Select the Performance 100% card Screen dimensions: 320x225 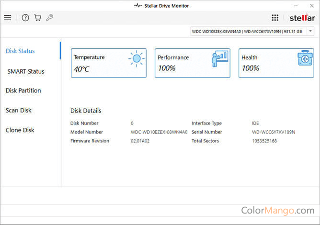(x=193, y=63)
